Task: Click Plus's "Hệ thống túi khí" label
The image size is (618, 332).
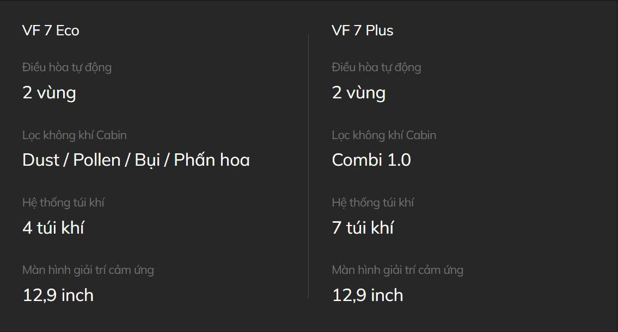Action: (373, 203)
